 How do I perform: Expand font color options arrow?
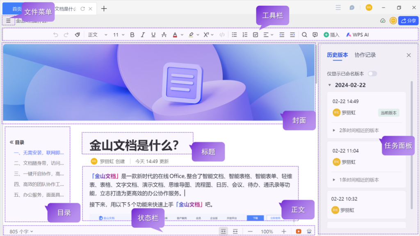182,35
